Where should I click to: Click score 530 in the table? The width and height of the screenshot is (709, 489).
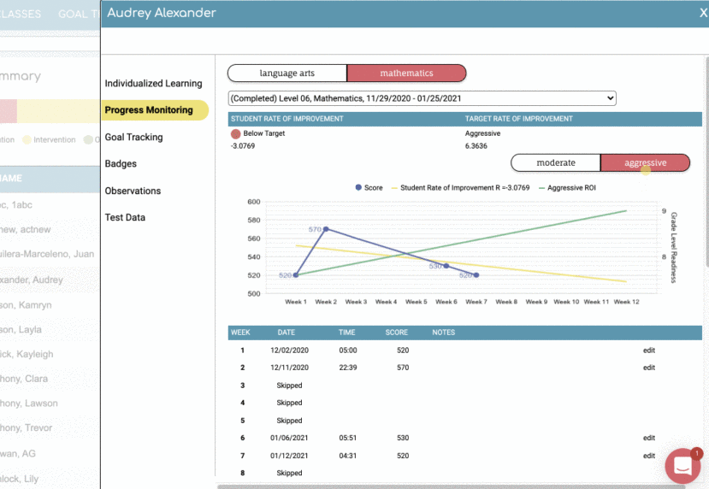[403, 438]
